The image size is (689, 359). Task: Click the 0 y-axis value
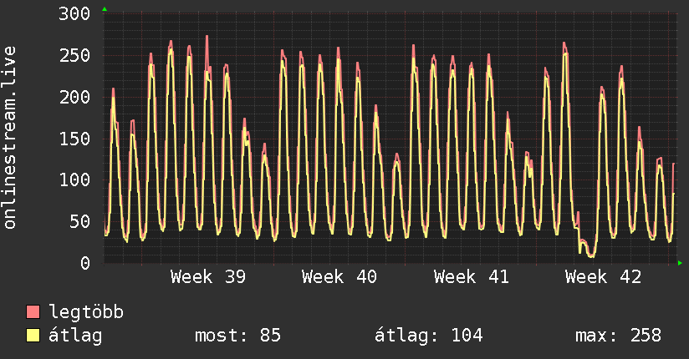pos(85,263)
